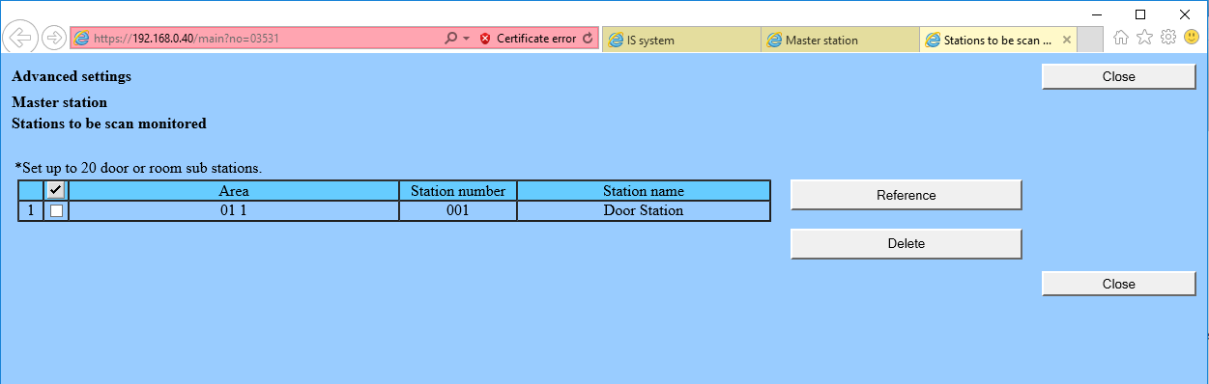Click station number cell '001'
This screenshot has width=1209, height=384.
(458, 210)
